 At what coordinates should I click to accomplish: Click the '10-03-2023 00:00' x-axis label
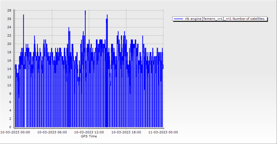[15, 132]
